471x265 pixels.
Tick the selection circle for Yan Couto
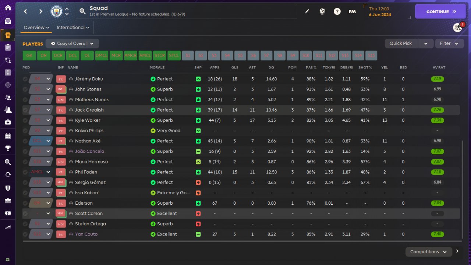[x=25, y=234]
